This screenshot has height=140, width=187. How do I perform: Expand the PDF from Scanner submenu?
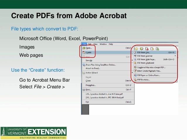coord(155,56)
